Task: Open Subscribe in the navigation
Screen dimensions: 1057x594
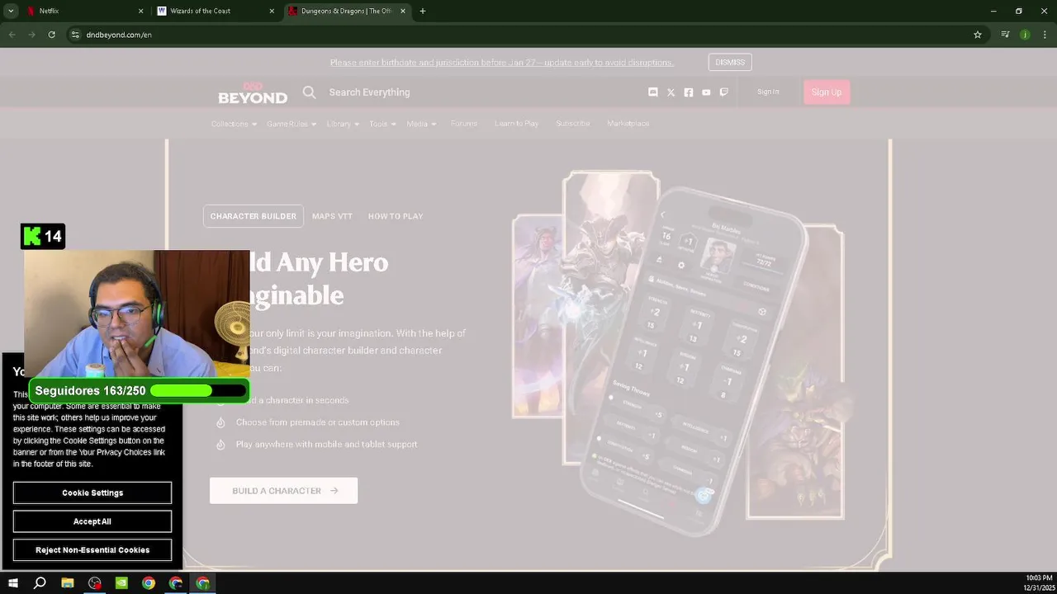Action: [x=573, y=124]
